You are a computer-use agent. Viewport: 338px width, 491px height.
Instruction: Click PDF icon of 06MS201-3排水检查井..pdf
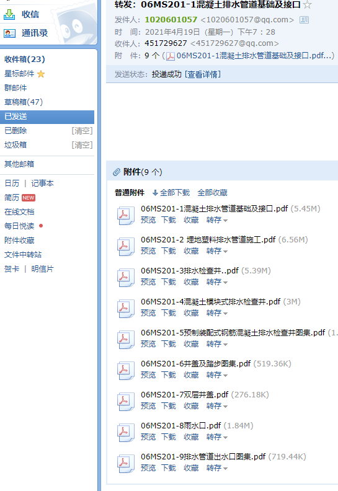click(125, 277)
